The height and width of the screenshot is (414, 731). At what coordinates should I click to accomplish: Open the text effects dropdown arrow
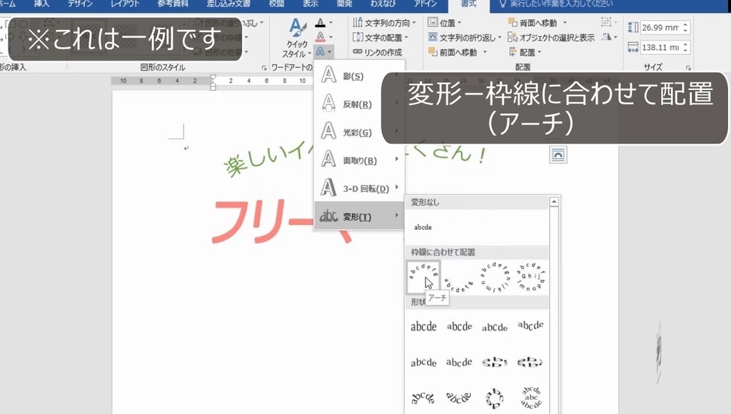click(x=331, y=51)
